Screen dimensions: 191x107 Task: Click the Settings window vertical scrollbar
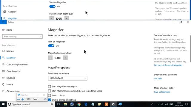(190, 48)
